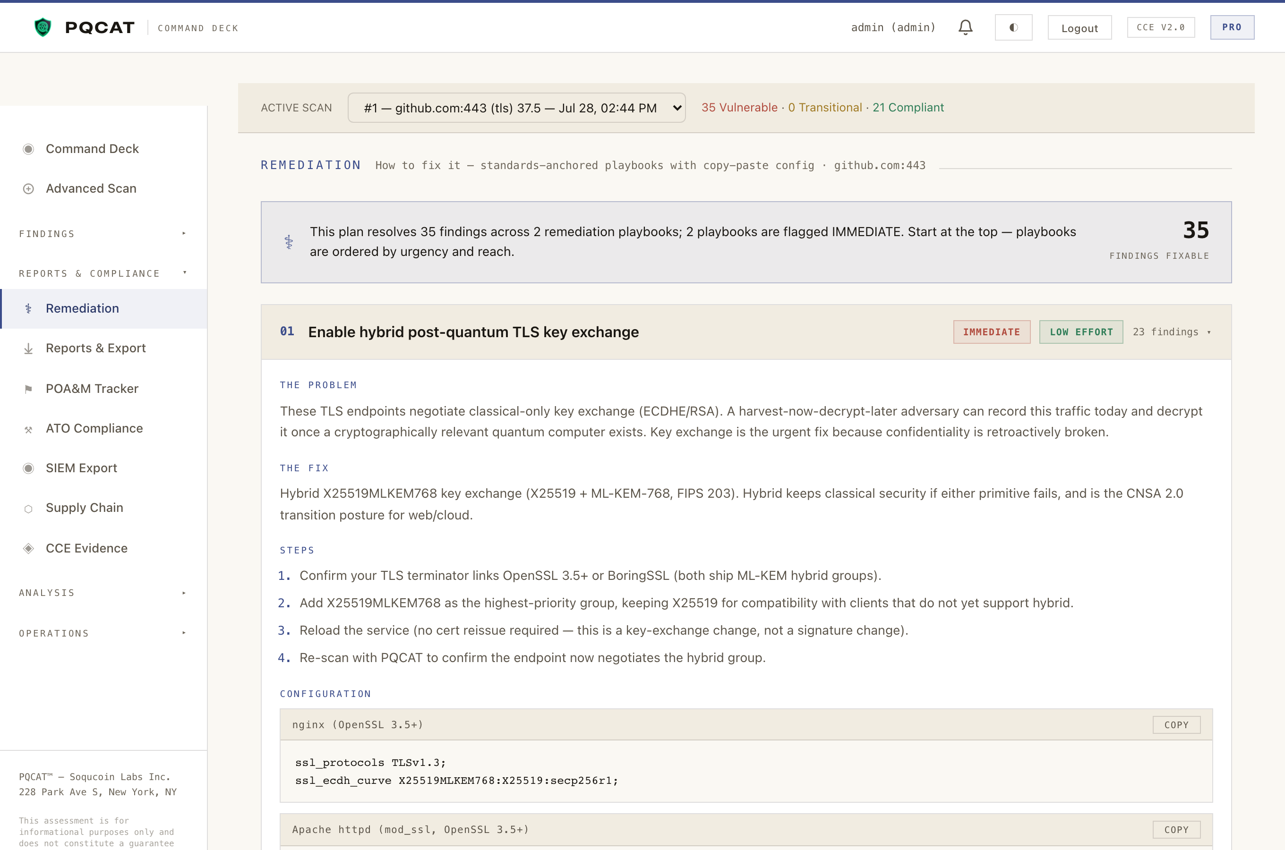Click the IMMEDIATE urgency badge
Viewport: 1285px width, 850px height.
(x=992, y=332)
